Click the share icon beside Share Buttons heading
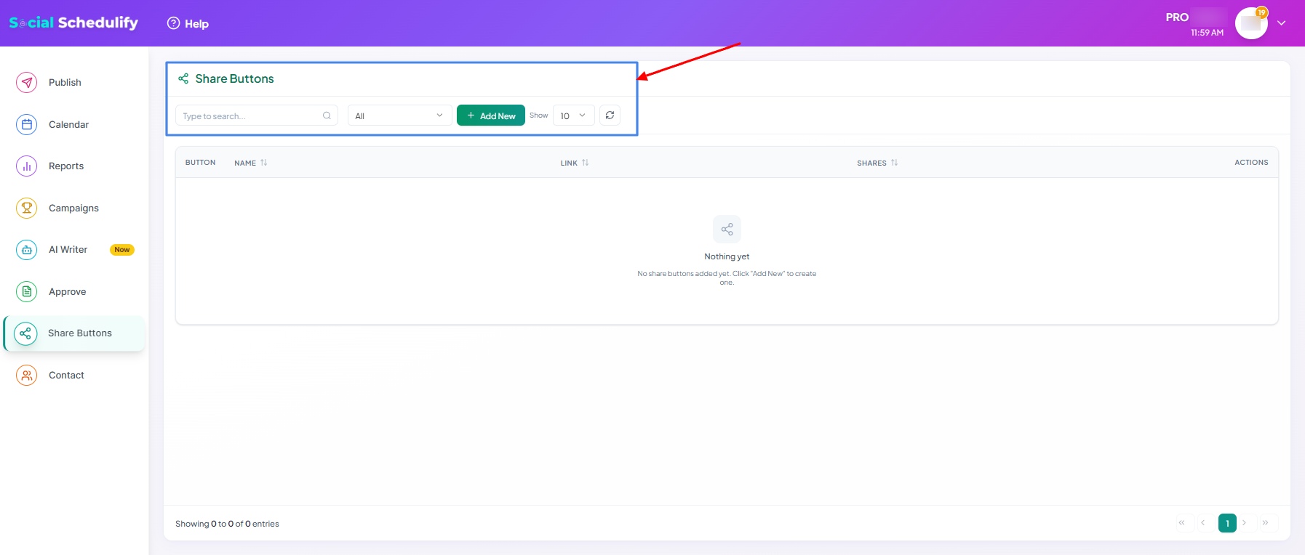1305x555 pixels. 183,78
